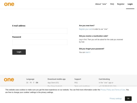Switch language to IT
The image size is (137, 103).
click(x=34, y=83)
